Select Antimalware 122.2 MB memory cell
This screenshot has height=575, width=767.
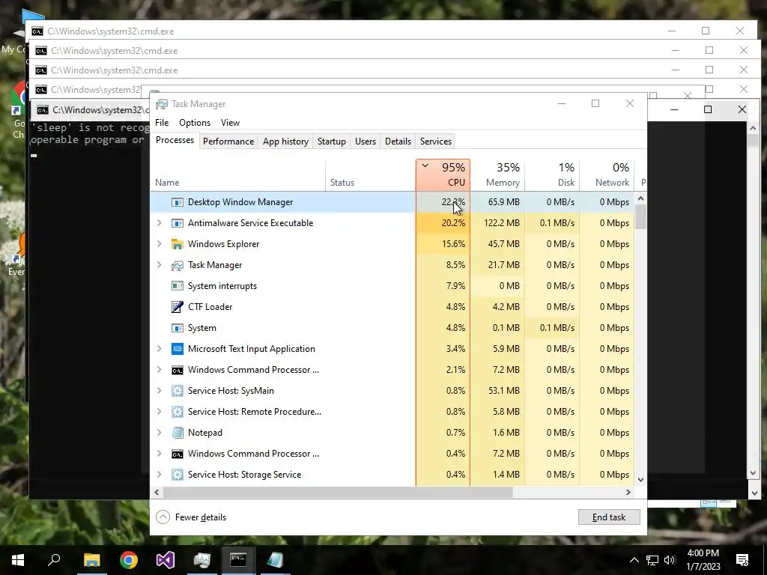coord(497,223)
